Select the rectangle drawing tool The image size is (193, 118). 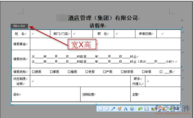pos(100,109)
